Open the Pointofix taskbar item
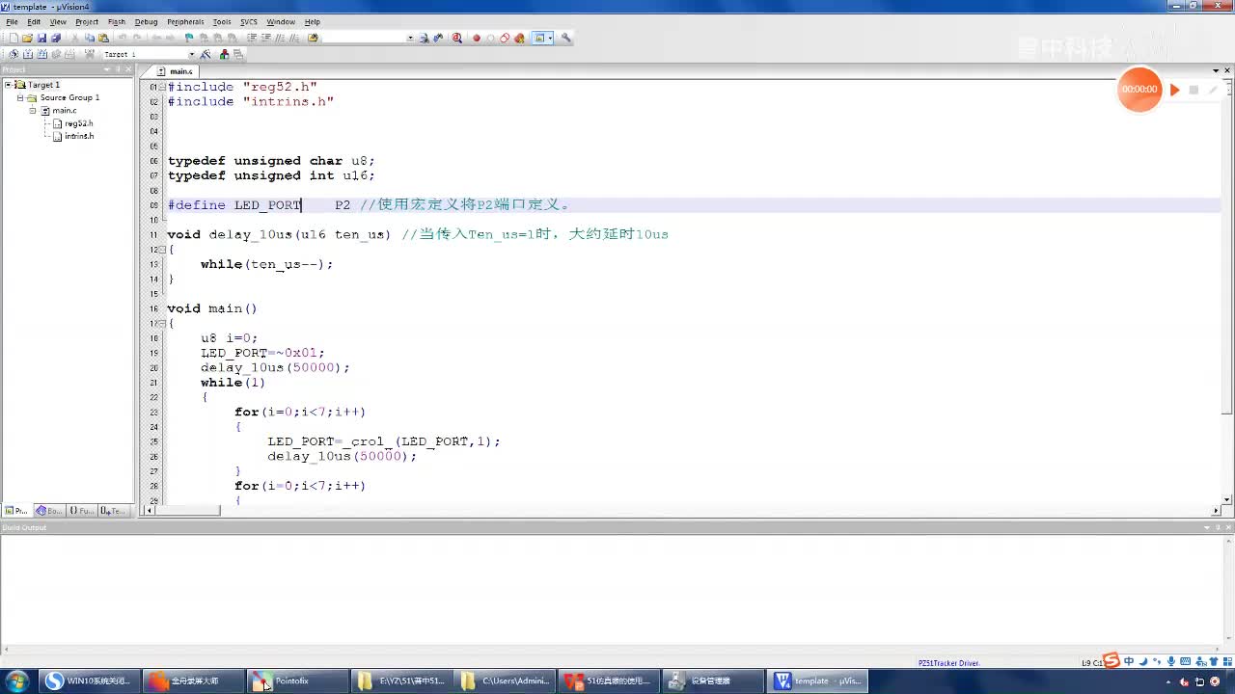The image size is (1235, 694). pyautogui.click(x=297, y=681)
